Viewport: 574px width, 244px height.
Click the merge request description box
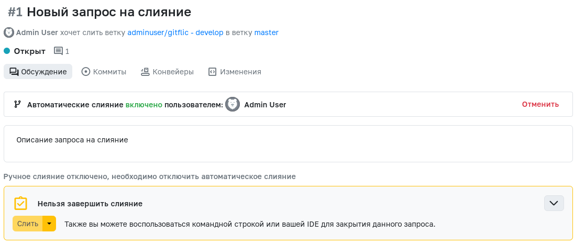(288, 144)
